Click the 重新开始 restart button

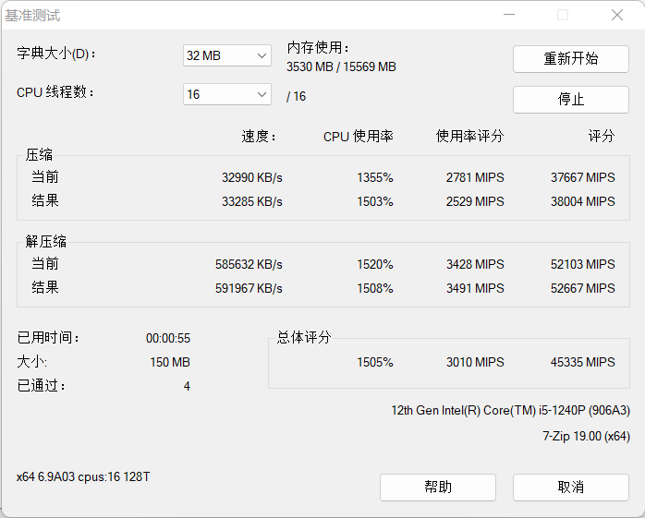pyautogui.click(x=570, y=59)
